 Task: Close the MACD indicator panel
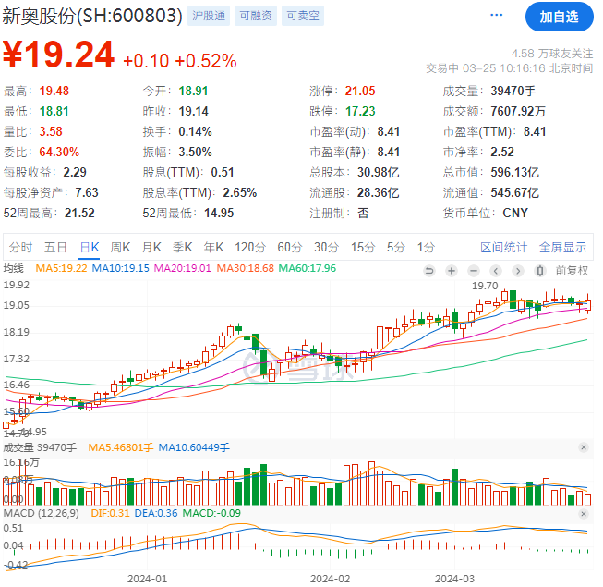(584, 514)
